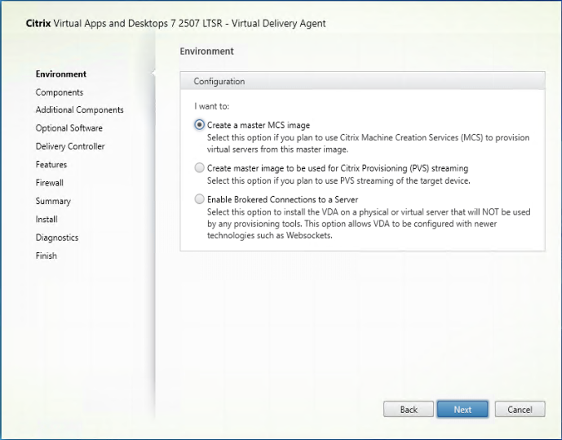This screenshot has height=440, width=562.
Task: Cancel the VDA installation
Action: [x=520, y=409]
